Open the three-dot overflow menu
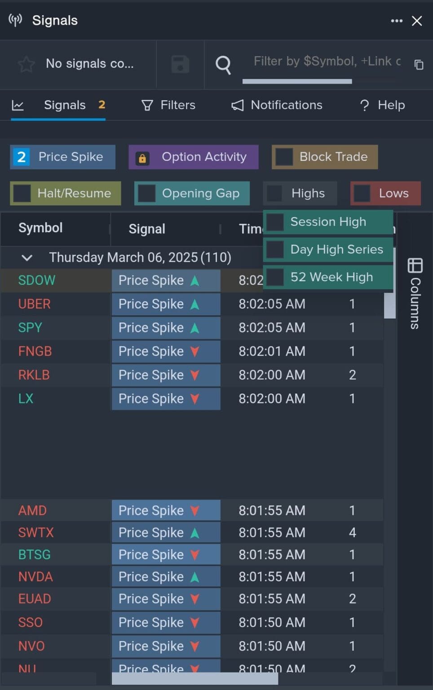The image size is (433, 690). click(396, 20)
